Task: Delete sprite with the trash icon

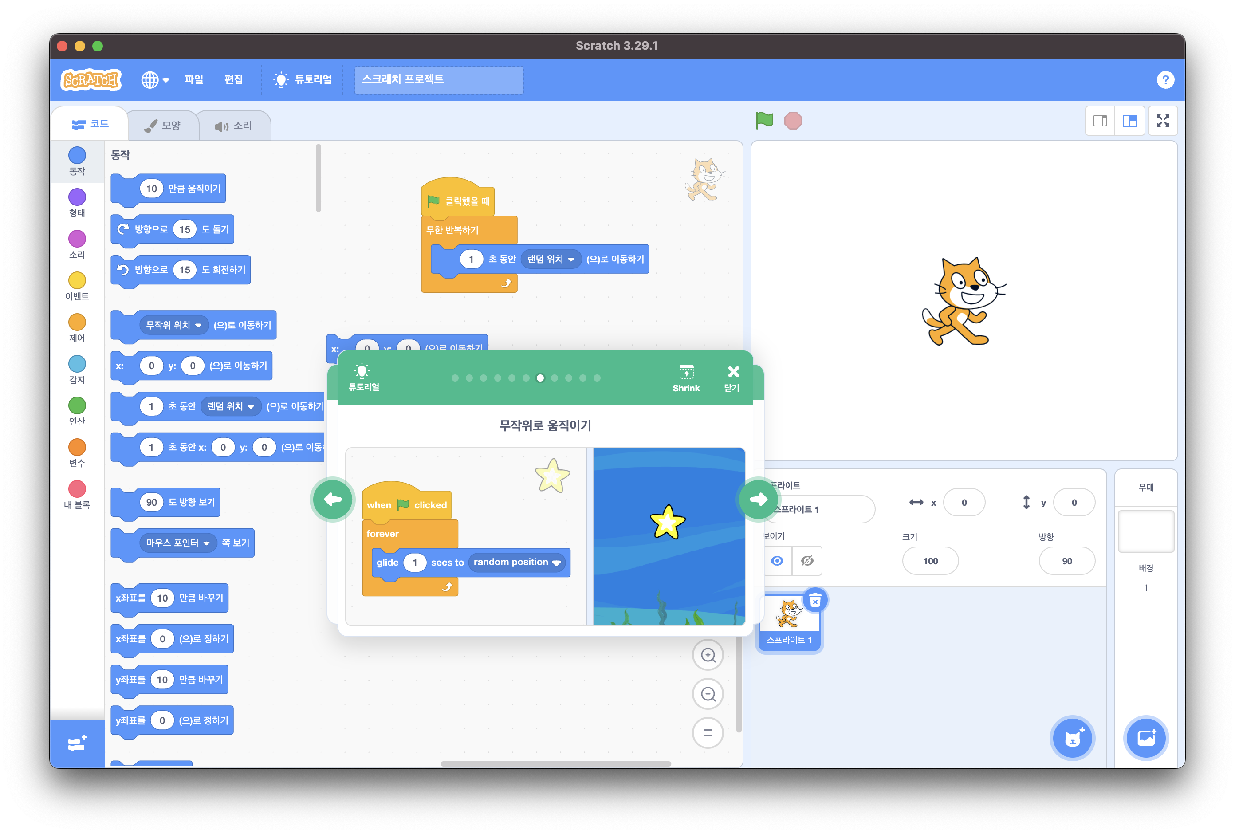Action: (x=814, y=601)
